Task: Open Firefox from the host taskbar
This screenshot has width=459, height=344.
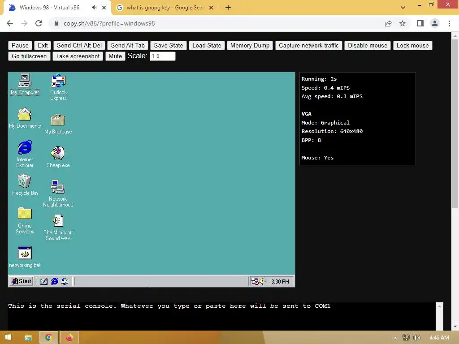Action: coord(69,337)
